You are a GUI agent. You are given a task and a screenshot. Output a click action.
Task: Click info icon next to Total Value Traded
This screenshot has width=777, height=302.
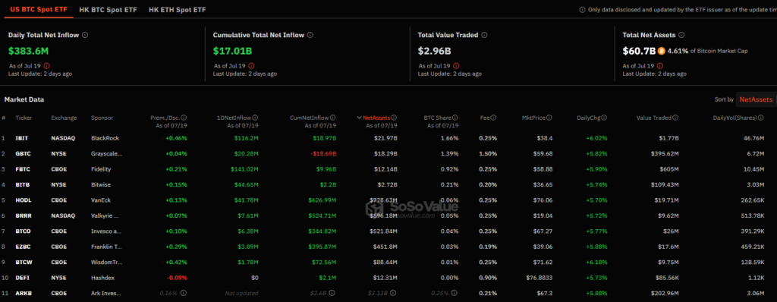[485, 35]
